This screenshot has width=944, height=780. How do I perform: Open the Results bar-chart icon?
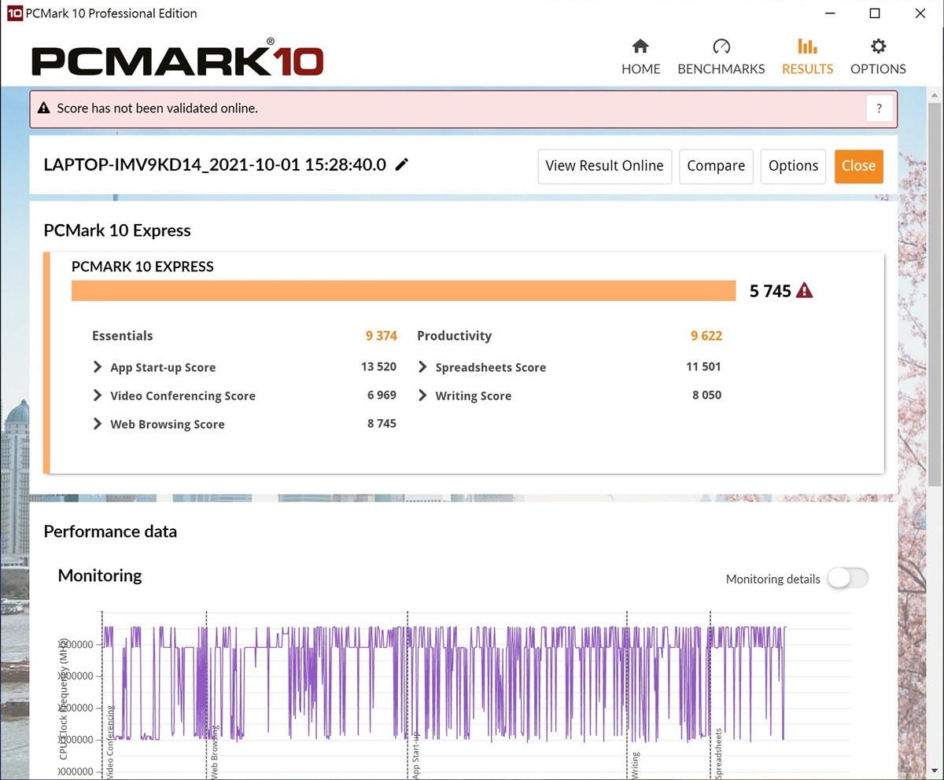click(x=807, y=46)
